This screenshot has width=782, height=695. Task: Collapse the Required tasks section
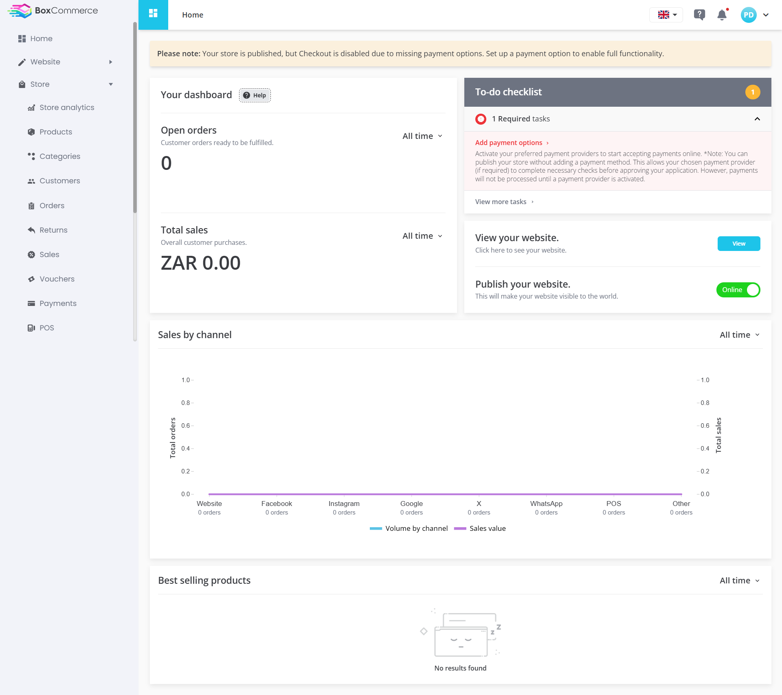coord(757,119)
